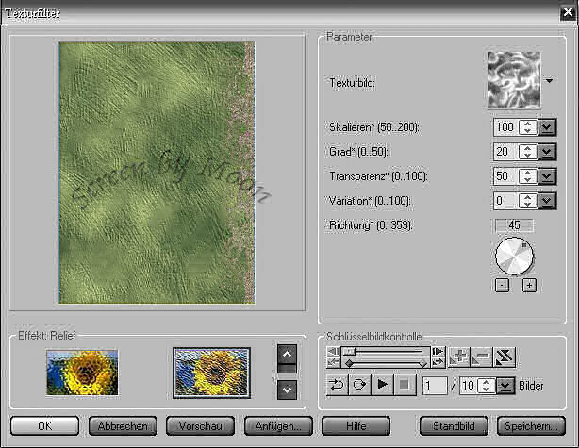Open the Texturbild texture dropdown
579x448 pixels.
[549, 82]
